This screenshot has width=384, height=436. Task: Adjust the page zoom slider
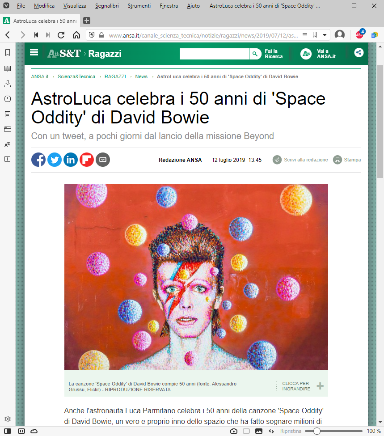tap(316, 431)
